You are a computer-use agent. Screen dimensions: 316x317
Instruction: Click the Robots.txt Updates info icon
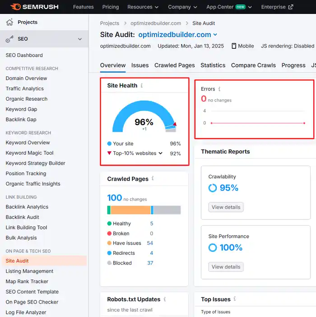pos(165,299)
